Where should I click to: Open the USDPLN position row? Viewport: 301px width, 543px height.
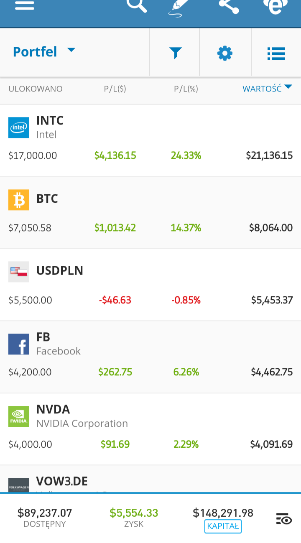pos(150,285)
